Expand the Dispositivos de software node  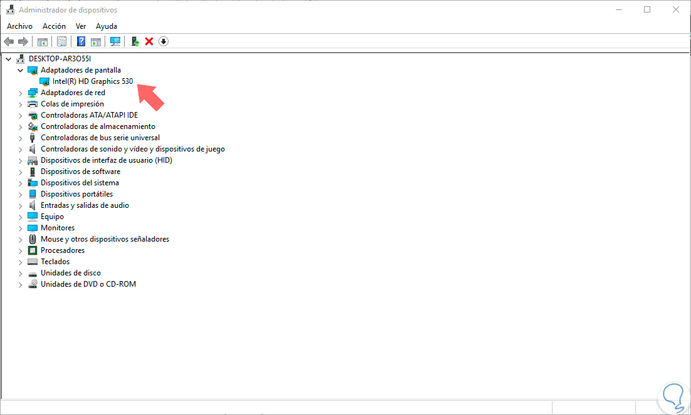tap(20, 172)
